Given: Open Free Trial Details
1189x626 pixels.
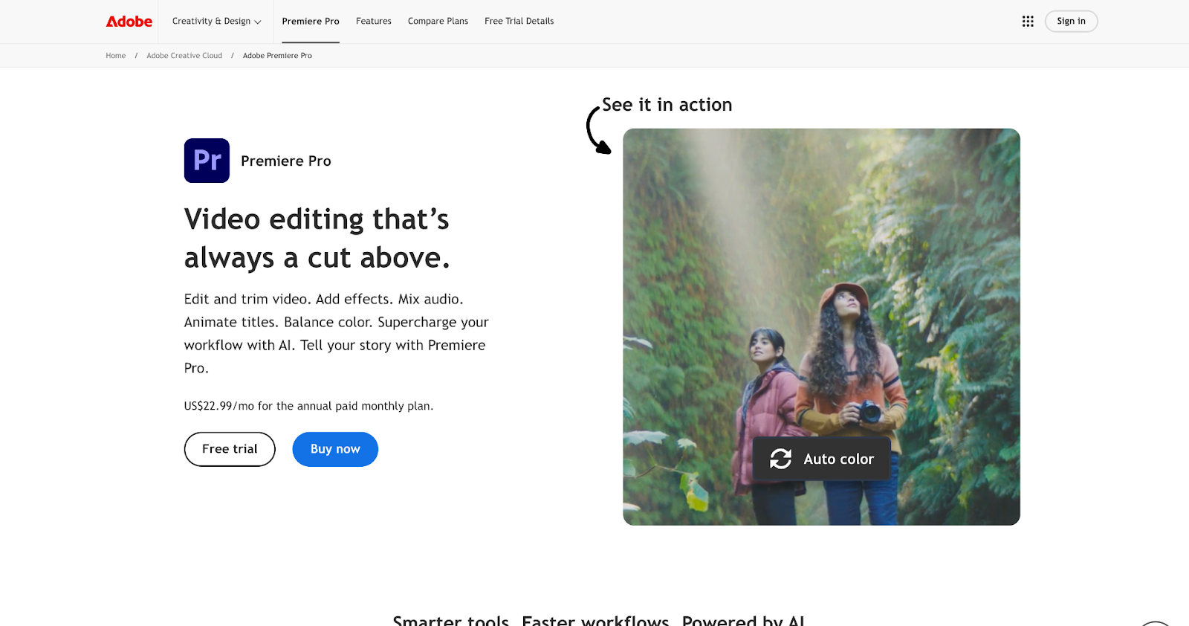Looking at the screenshot, I should [x=519, y=22].
